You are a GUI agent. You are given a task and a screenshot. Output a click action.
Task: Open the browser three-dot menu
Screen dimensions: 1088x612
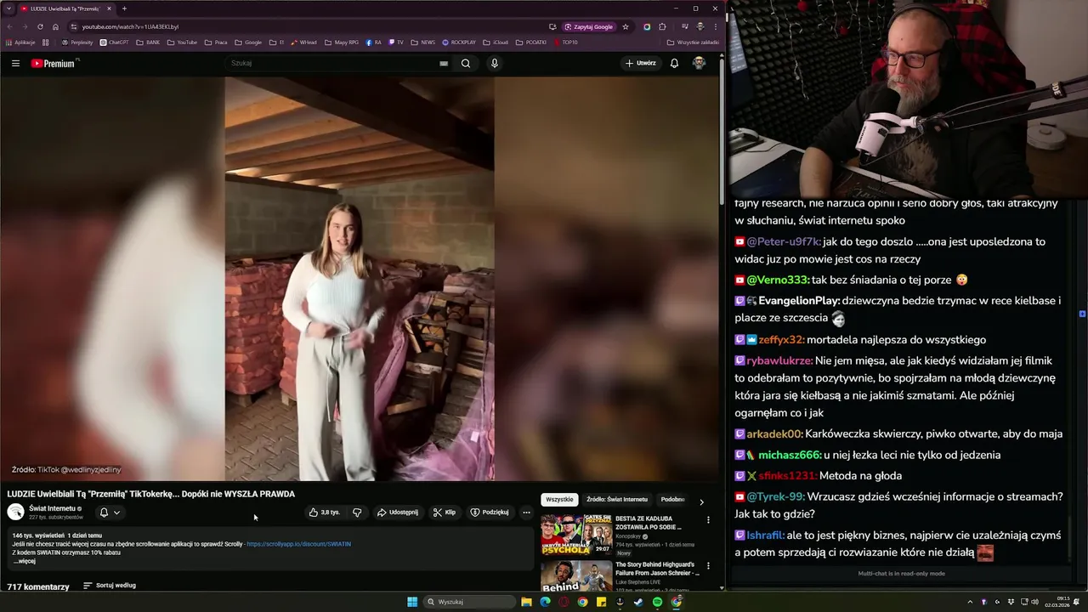tap(716, 26)
